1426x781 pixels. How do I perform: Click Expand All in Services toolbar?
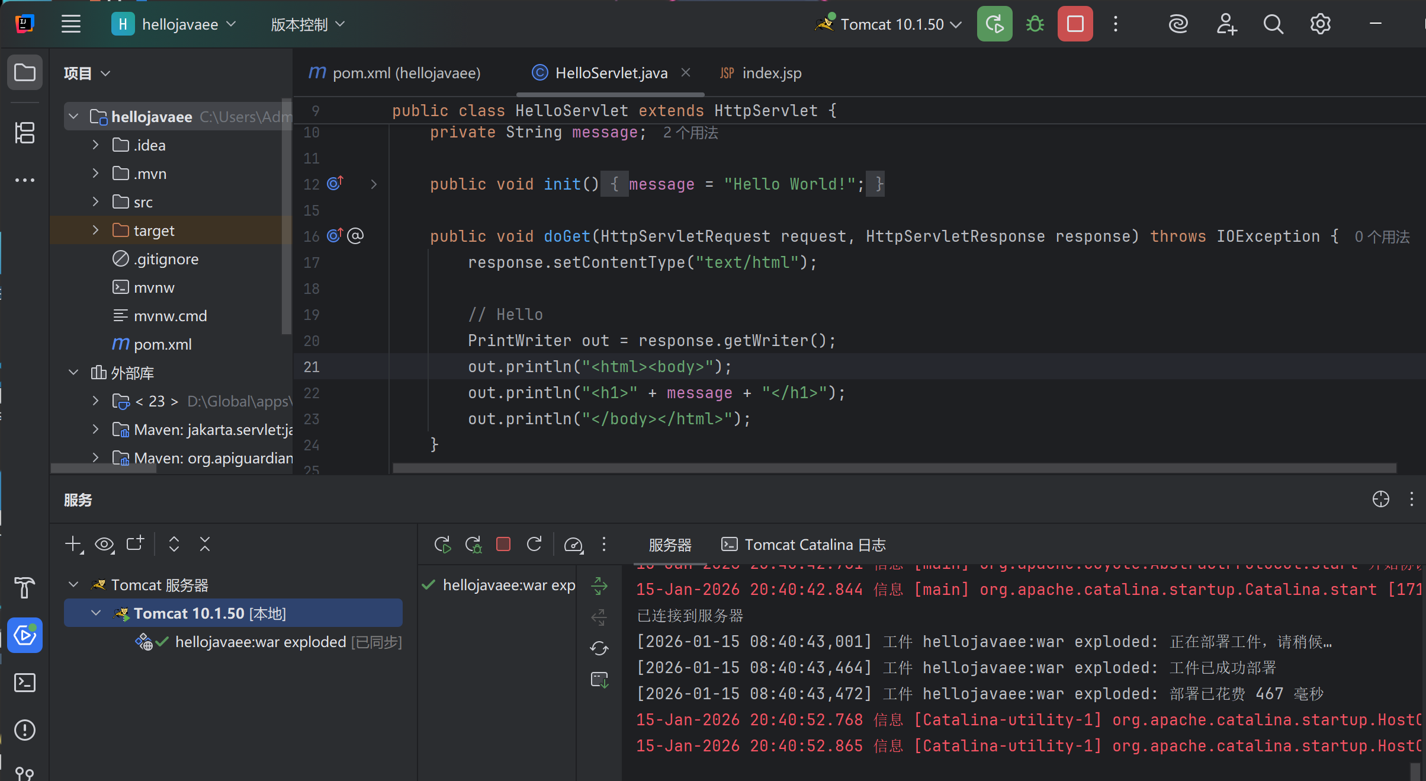(174, 544)
